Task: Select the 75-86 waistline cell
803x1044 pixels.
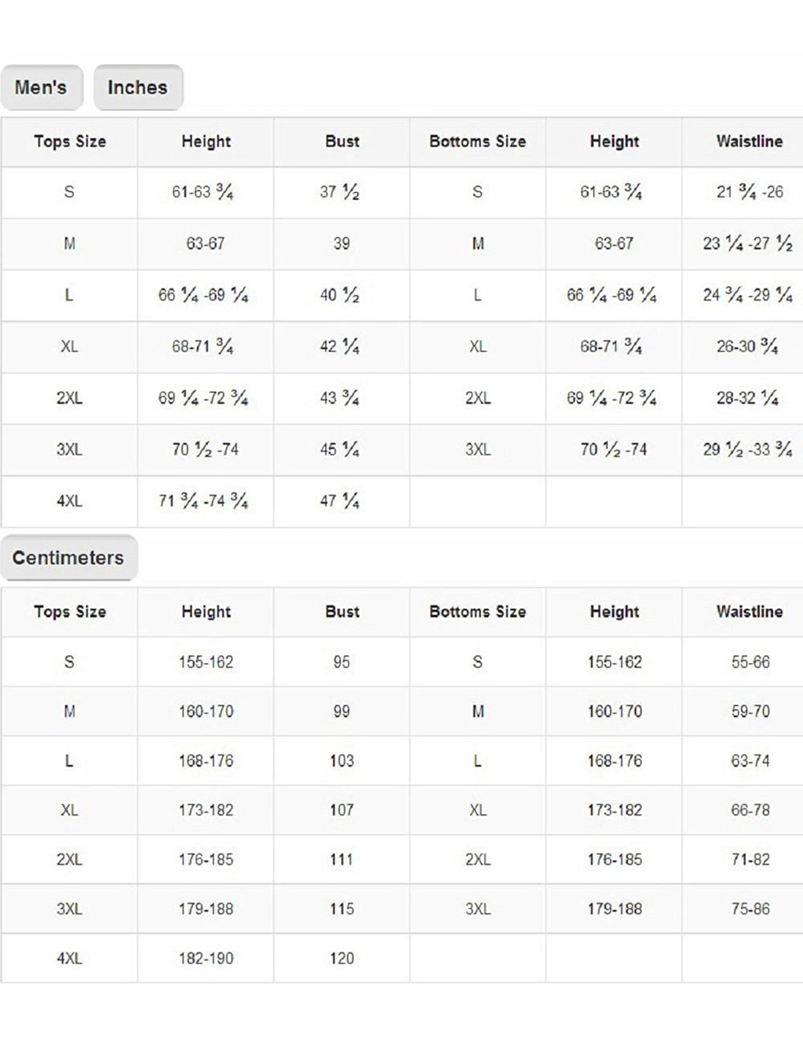Action: [750, 909]
